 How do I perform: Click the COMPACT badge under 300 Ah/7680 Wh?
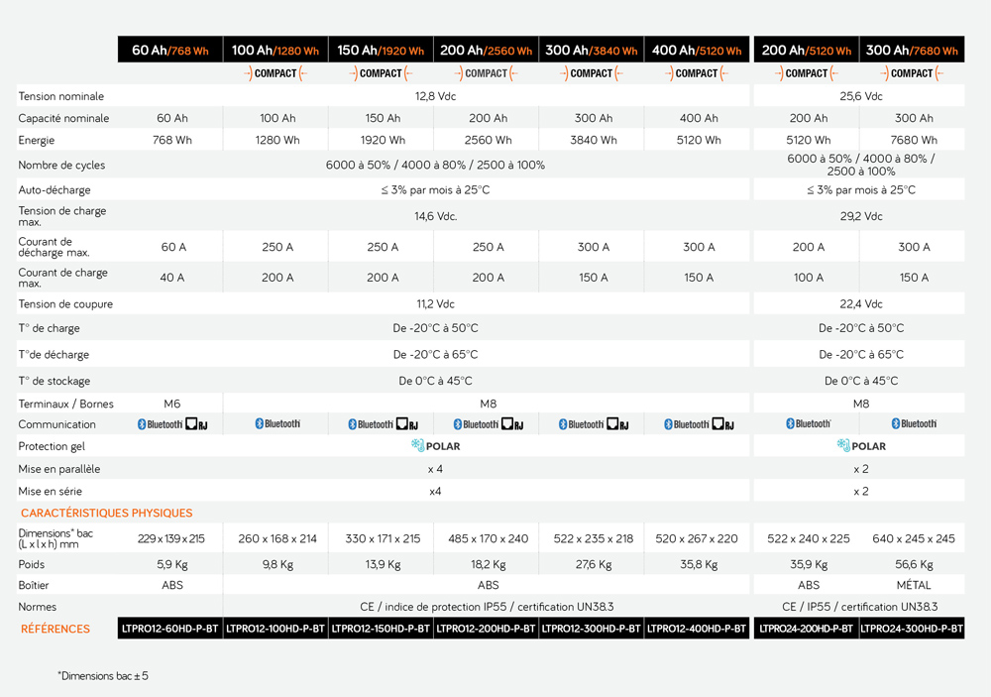912,73
